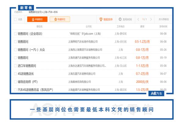
Task: Click the 工作地点 column header
Action: pyautogui.click(x=121, y=27)
